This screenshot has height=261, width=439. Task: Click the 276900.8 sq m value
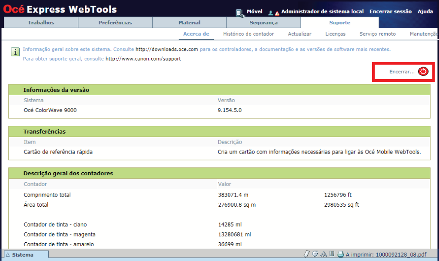click(x=237, y=205)
